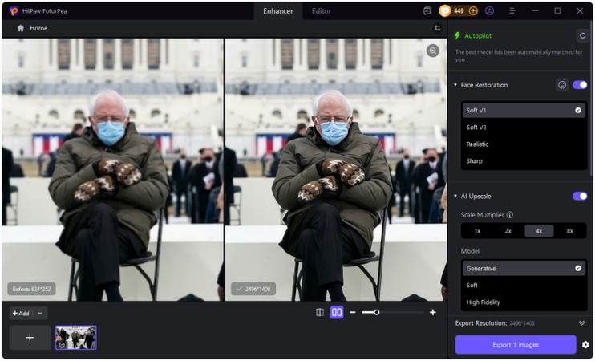
Task: Collapse the Face Restoration section arrow
Action: 455,85
